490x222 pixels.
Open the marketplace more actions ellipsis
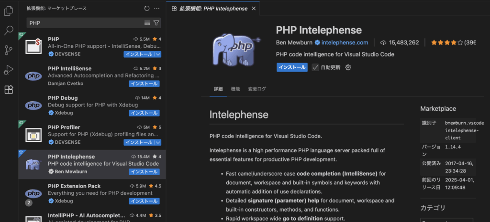click(x=157, y=9)
